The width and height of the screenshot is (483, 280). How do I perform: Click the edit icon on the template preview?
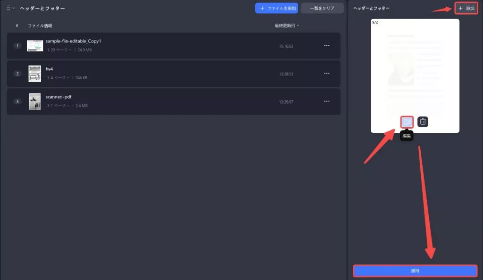407,122
